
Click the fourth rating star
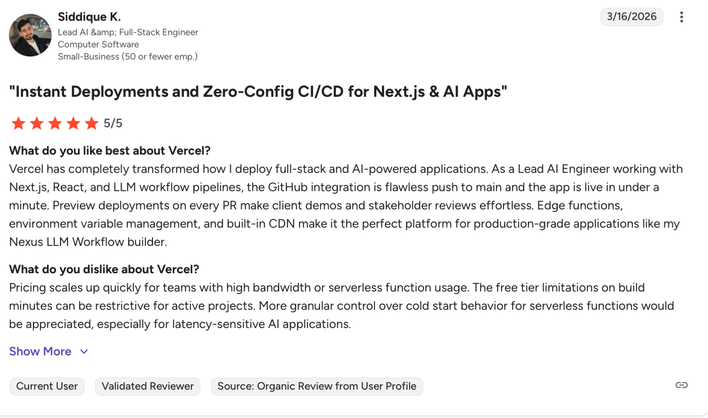point(73,123)
